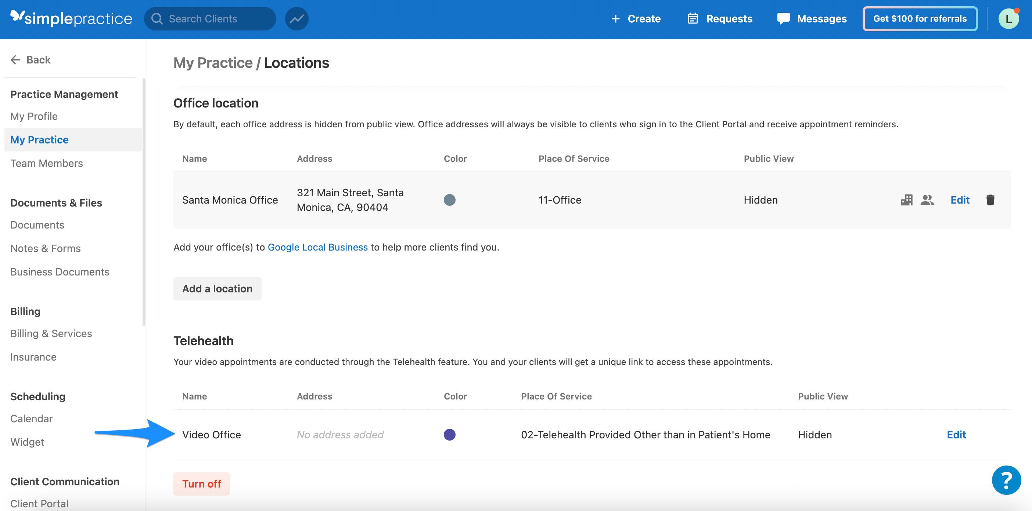Edit the Santa Monica Office location
The height and width of the screenshot is (511, 1032).
click(960, 200)
